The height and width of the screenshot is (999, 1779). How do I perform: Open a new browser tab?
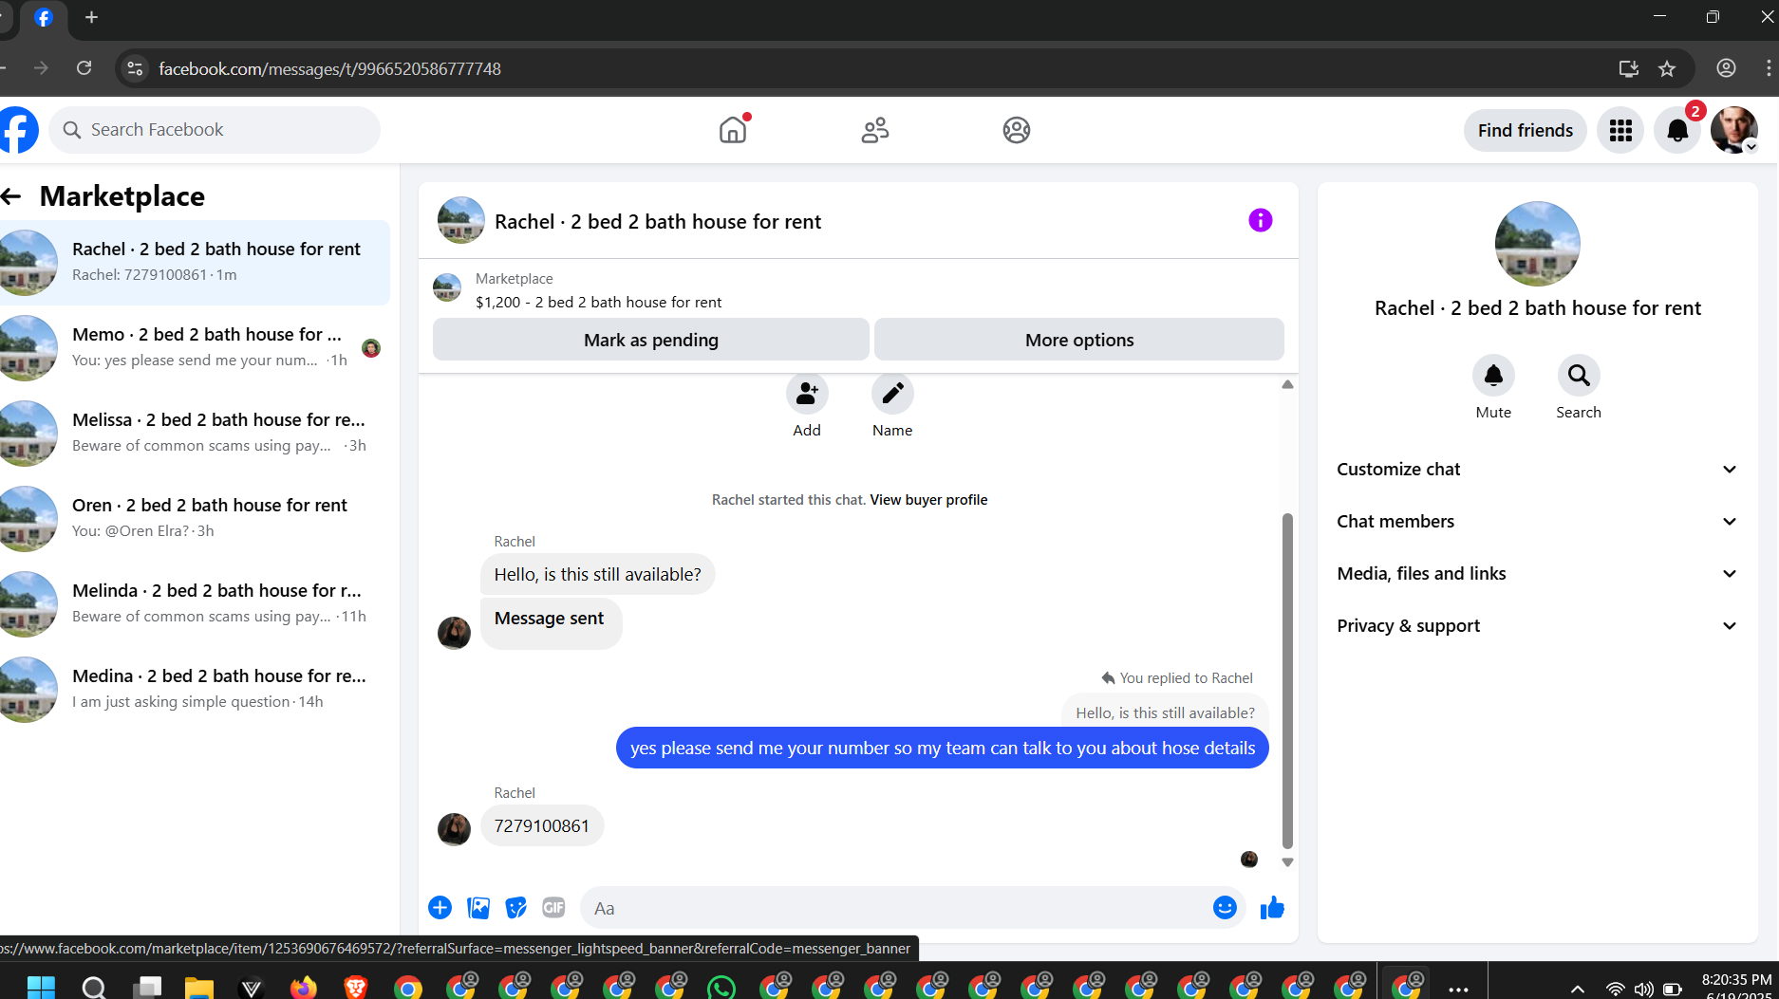[91, 17]
